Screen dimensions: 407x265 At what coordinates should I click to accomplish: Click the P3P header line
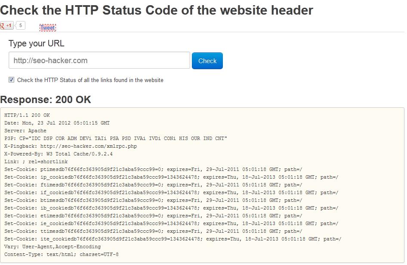tap(116, 139)
